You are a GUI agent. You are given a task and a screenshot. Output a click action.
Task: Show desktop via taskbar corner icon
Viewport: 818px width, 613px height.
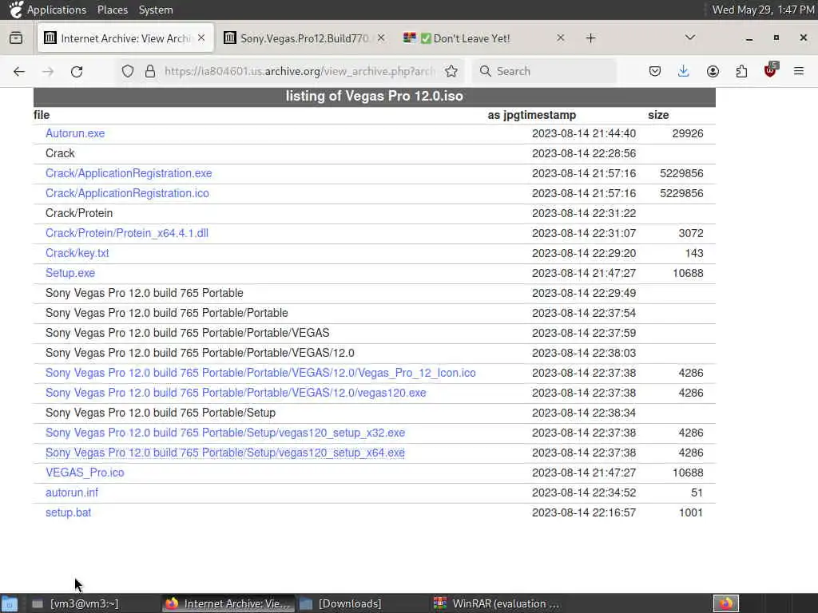(x=9, y=603)
